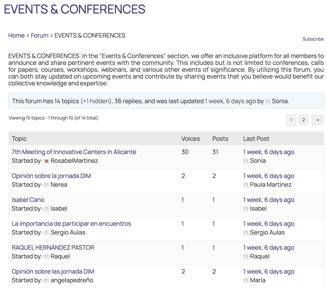The image size is (327, 288).
Task: Open the RAQUEL HERNÁNDEZ PASTOR topic
Action: pyautogui.click(x=53, y=248)
